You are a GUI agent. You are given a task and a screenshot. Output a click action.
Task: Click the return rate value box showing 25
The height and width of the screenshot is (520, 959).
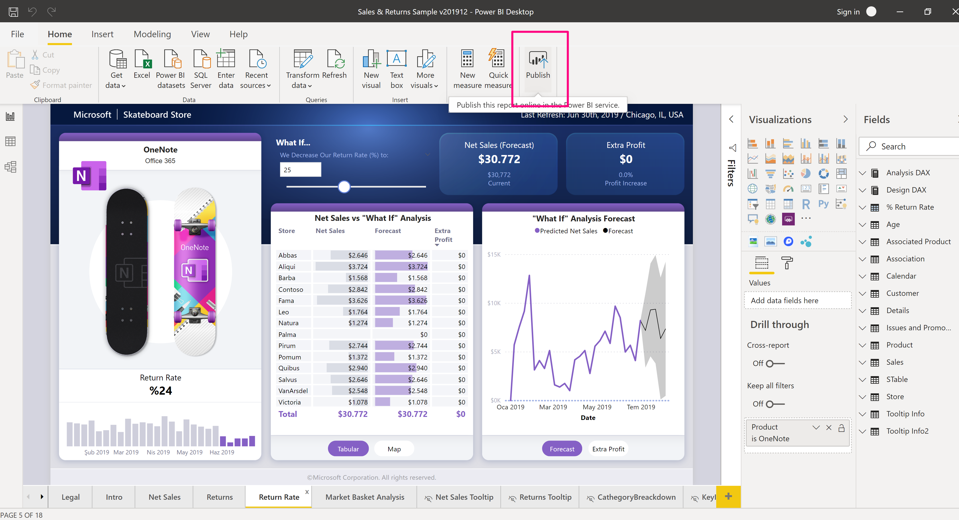pos(300,170)
